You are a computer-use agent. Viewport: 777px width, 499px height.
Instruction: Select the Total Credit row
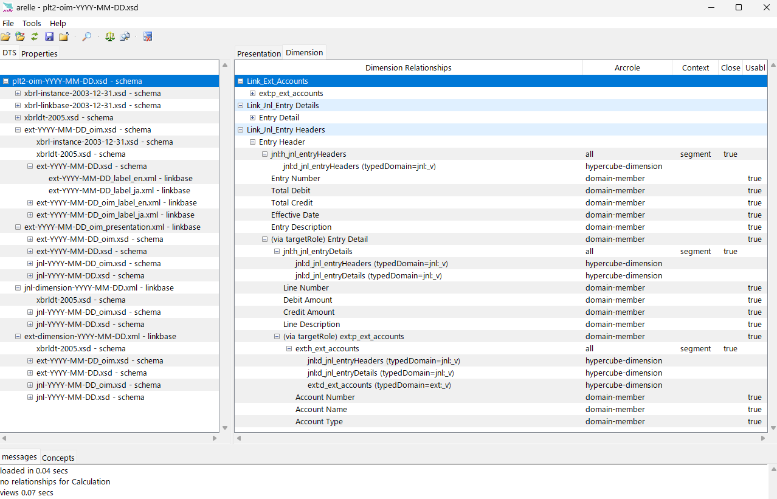click(x=500, y=202)
